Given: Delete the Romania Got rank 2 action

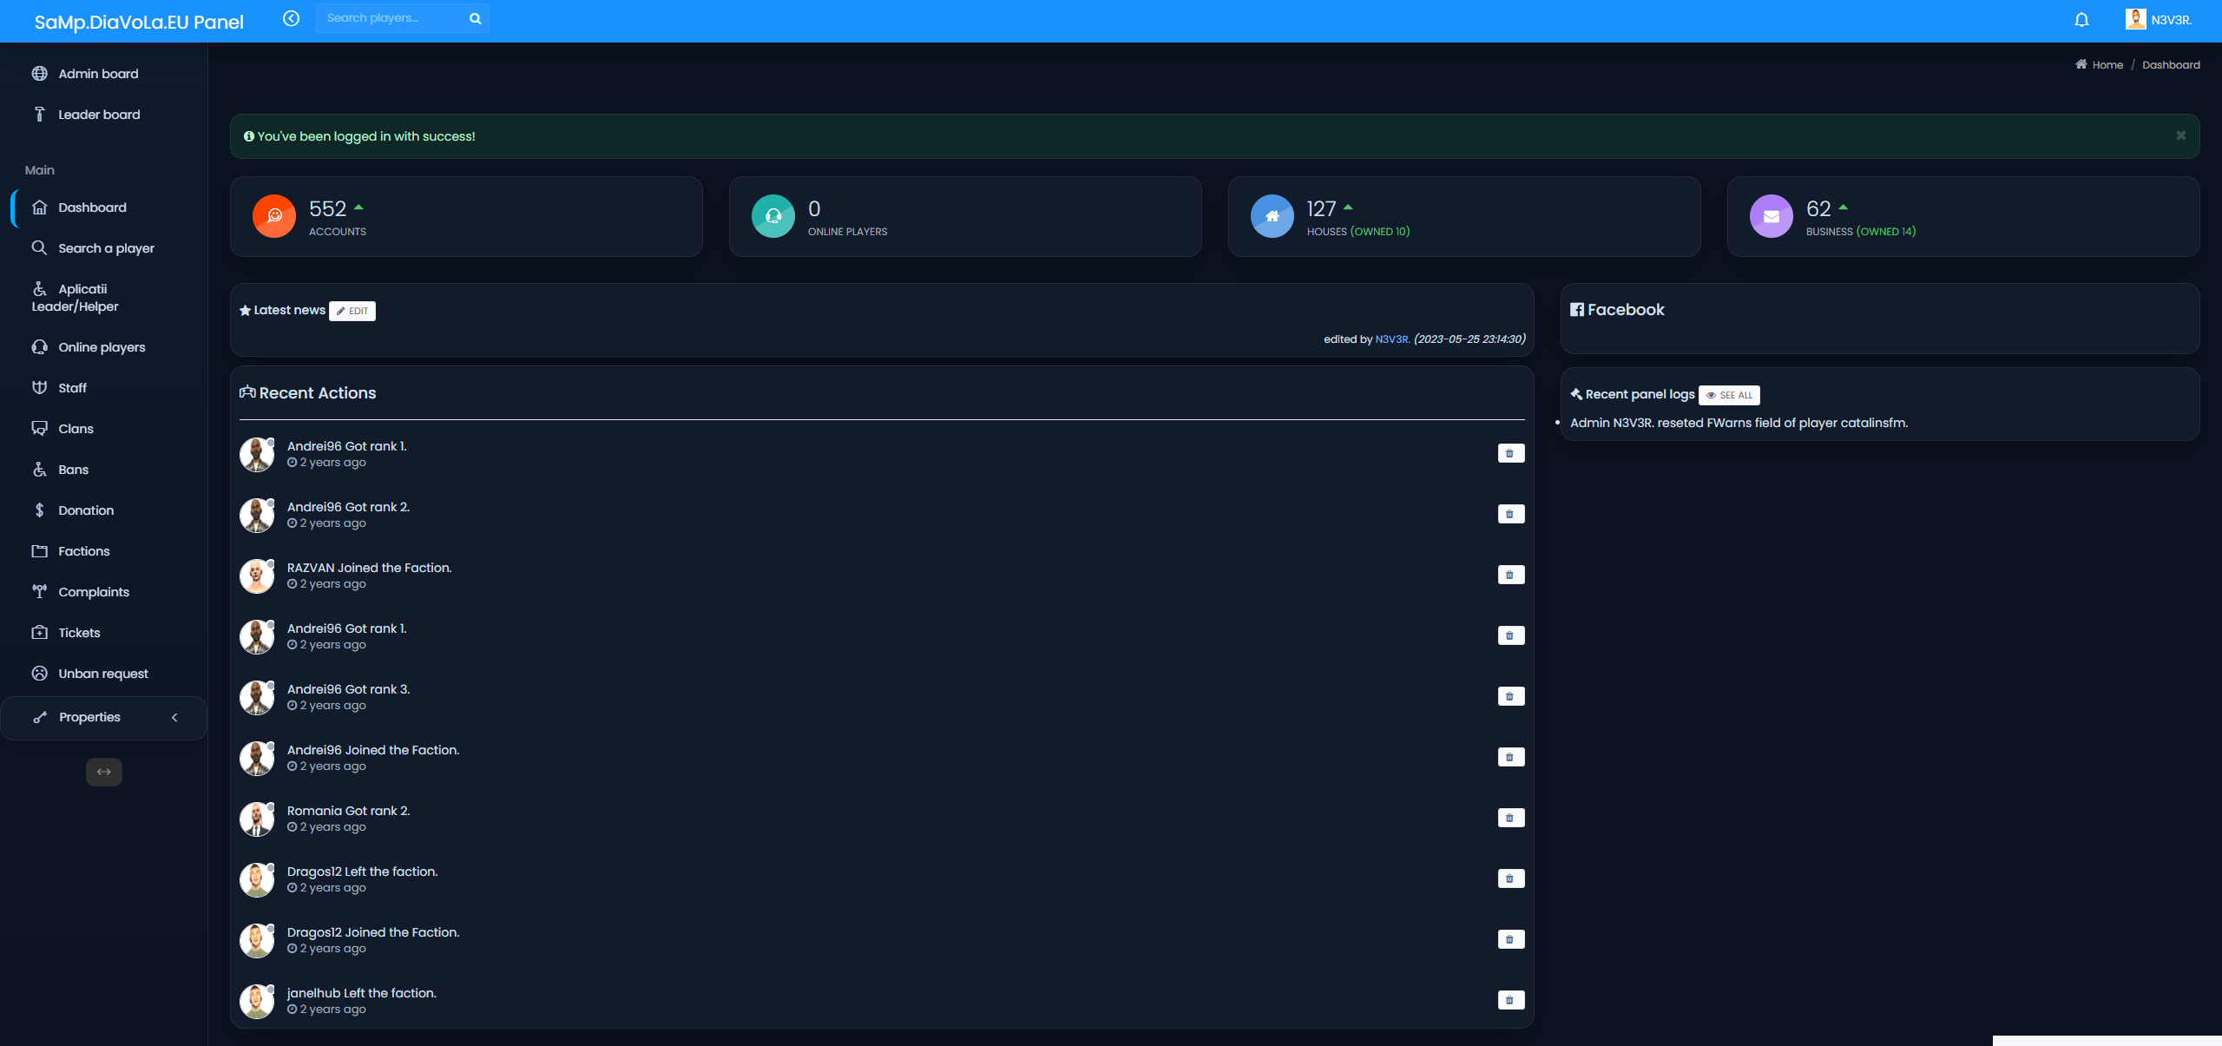Looking at the screenshot, I should point(1510,818).
